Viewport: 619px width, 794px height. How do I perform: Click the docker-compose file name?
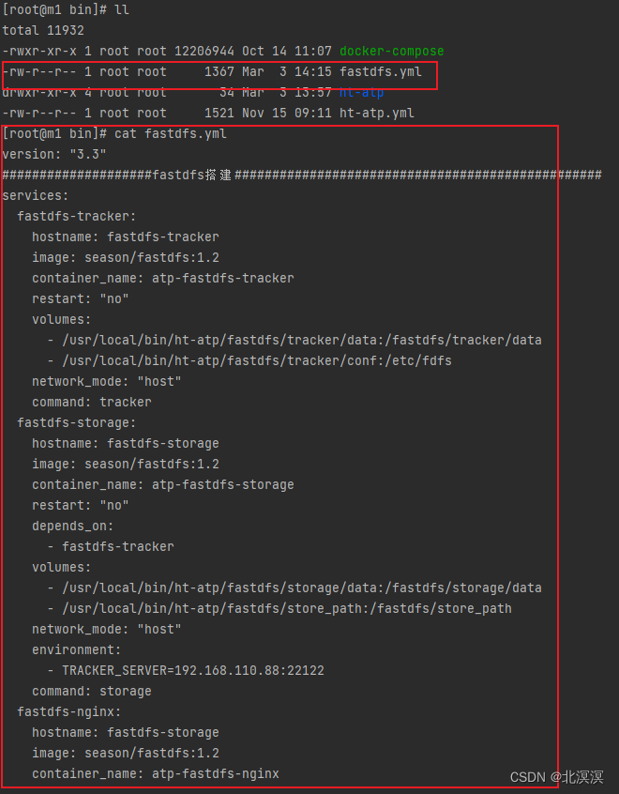[x=392, y=51]
